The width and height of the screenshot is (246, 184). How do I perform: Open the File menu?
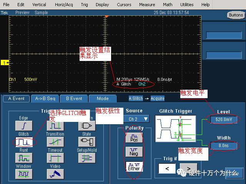pos(6,5)
